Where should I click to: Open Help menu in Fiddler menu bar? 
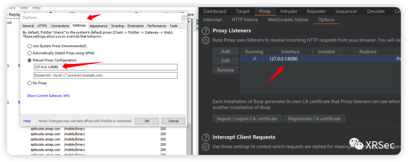tap(36, 8)
